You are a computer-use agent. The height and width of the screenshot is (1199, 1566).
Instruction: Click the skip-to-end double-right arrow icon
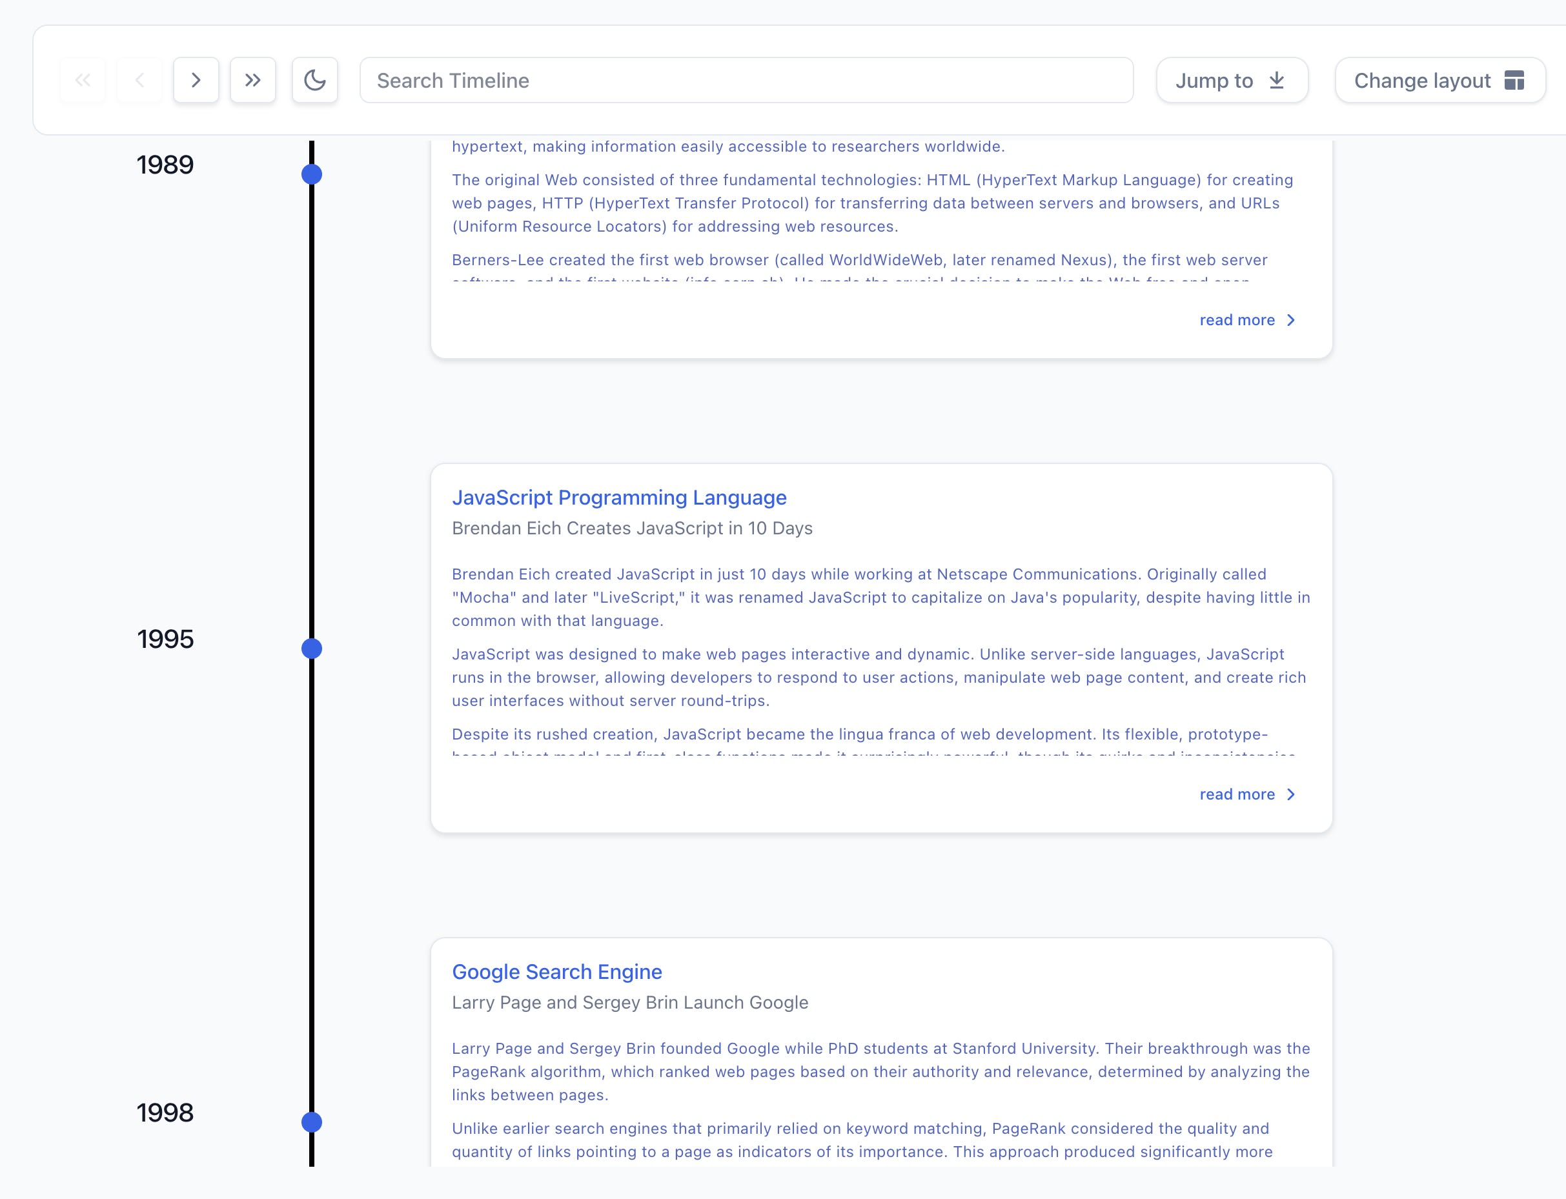pos(252,80)
